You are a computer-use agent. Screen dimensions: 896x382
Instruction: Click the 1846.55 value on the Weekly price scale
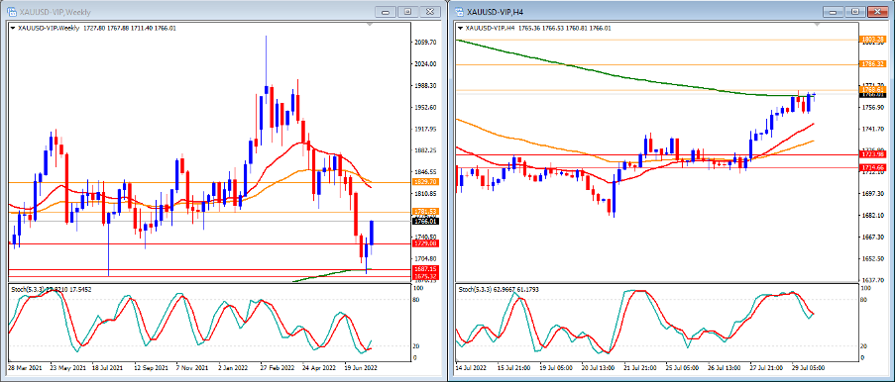click(x=426, y=171)
